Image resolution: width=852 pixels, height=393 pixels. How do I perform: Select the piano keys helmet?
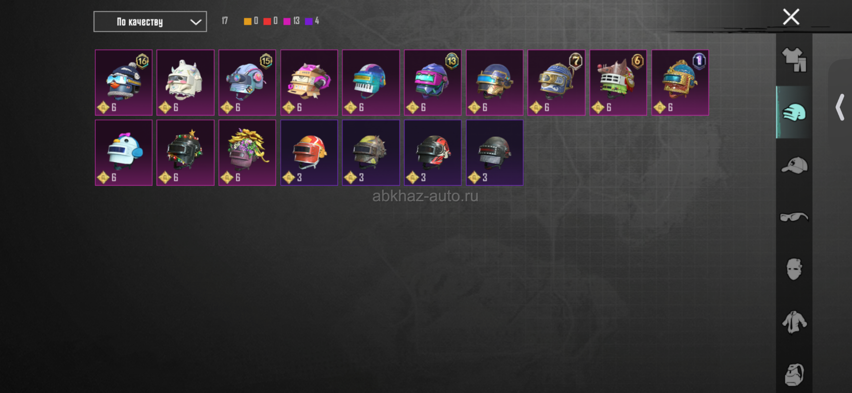click(371, 83)
